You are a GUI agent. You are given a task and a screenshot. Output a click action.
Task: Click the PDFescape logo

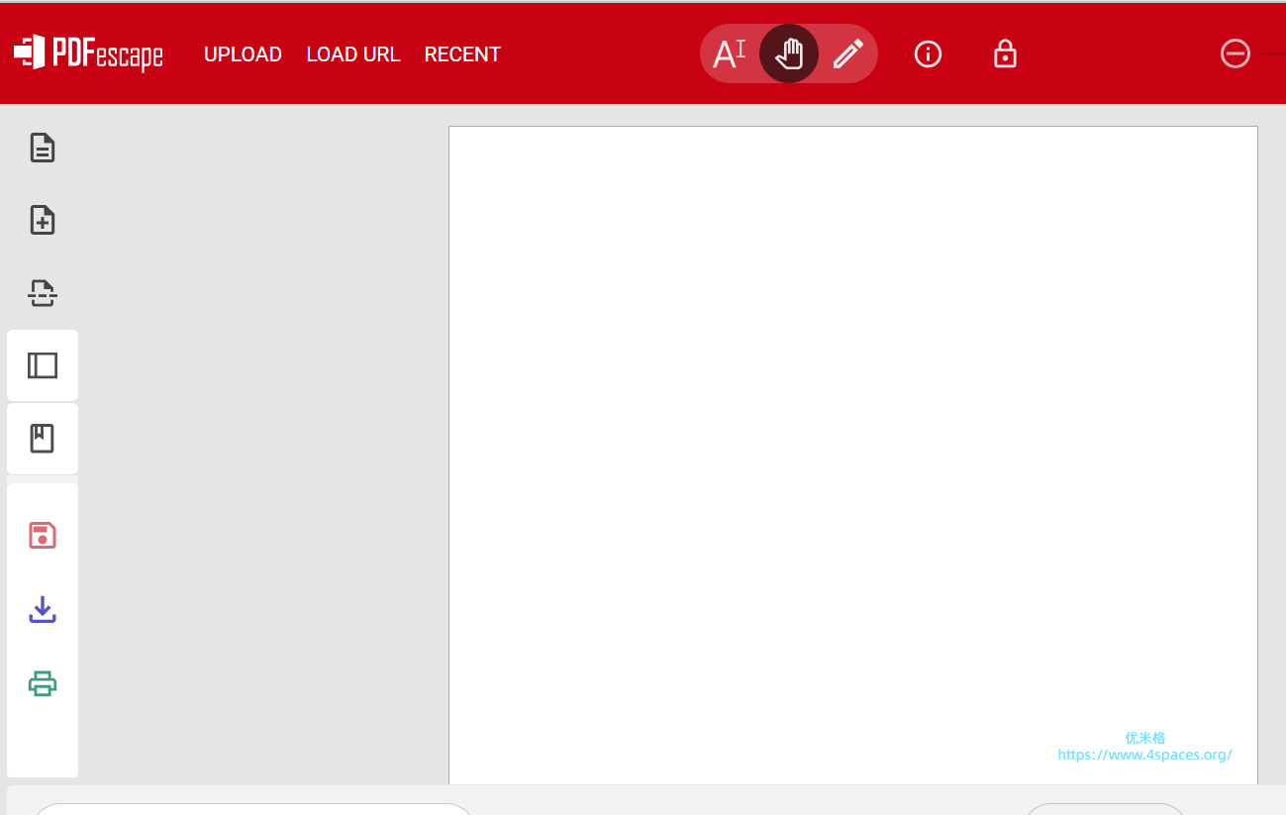[x=88, y=53]
